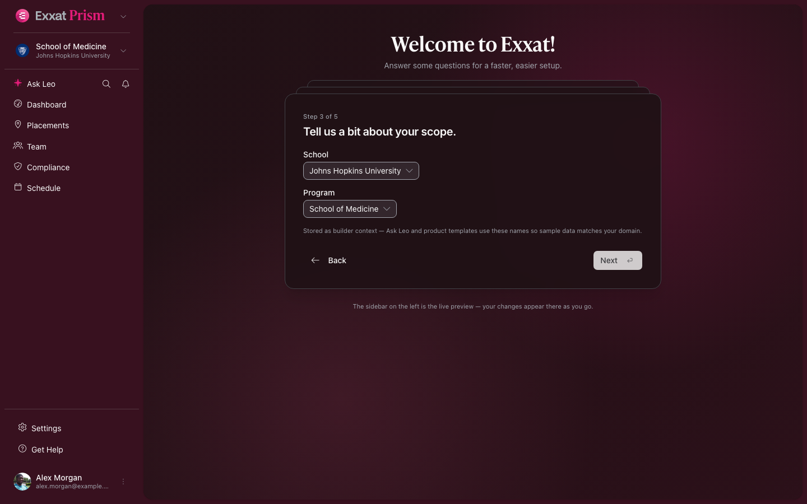Click the 'School' field label
The width and height of the screenshot is (807, 504).
tap(316, 155)
